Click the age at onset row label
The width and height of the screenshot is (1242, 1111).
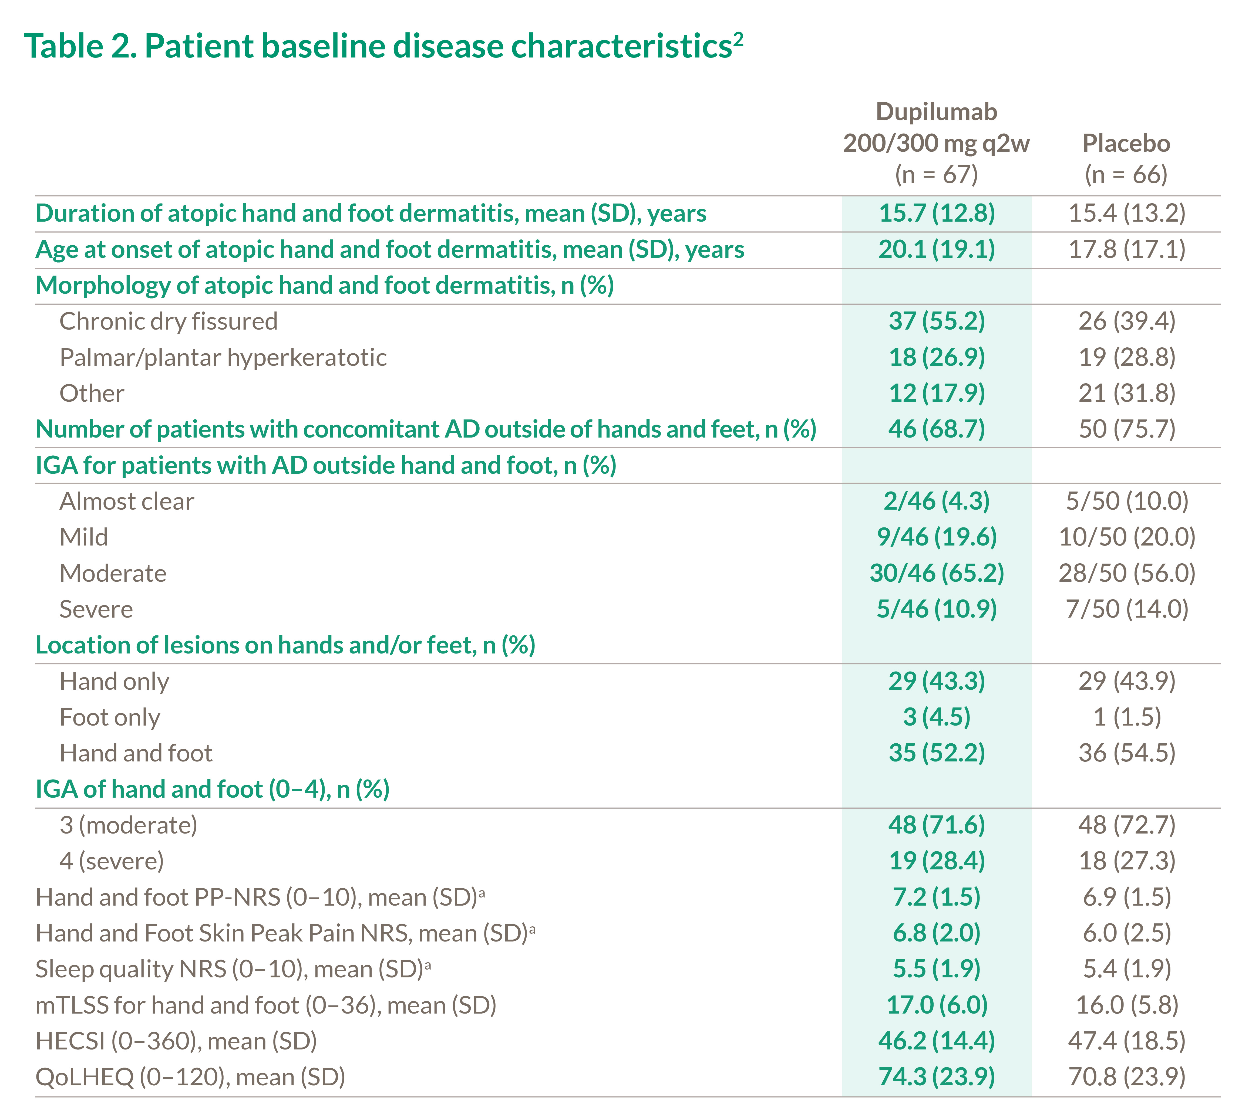pos(390,250)
